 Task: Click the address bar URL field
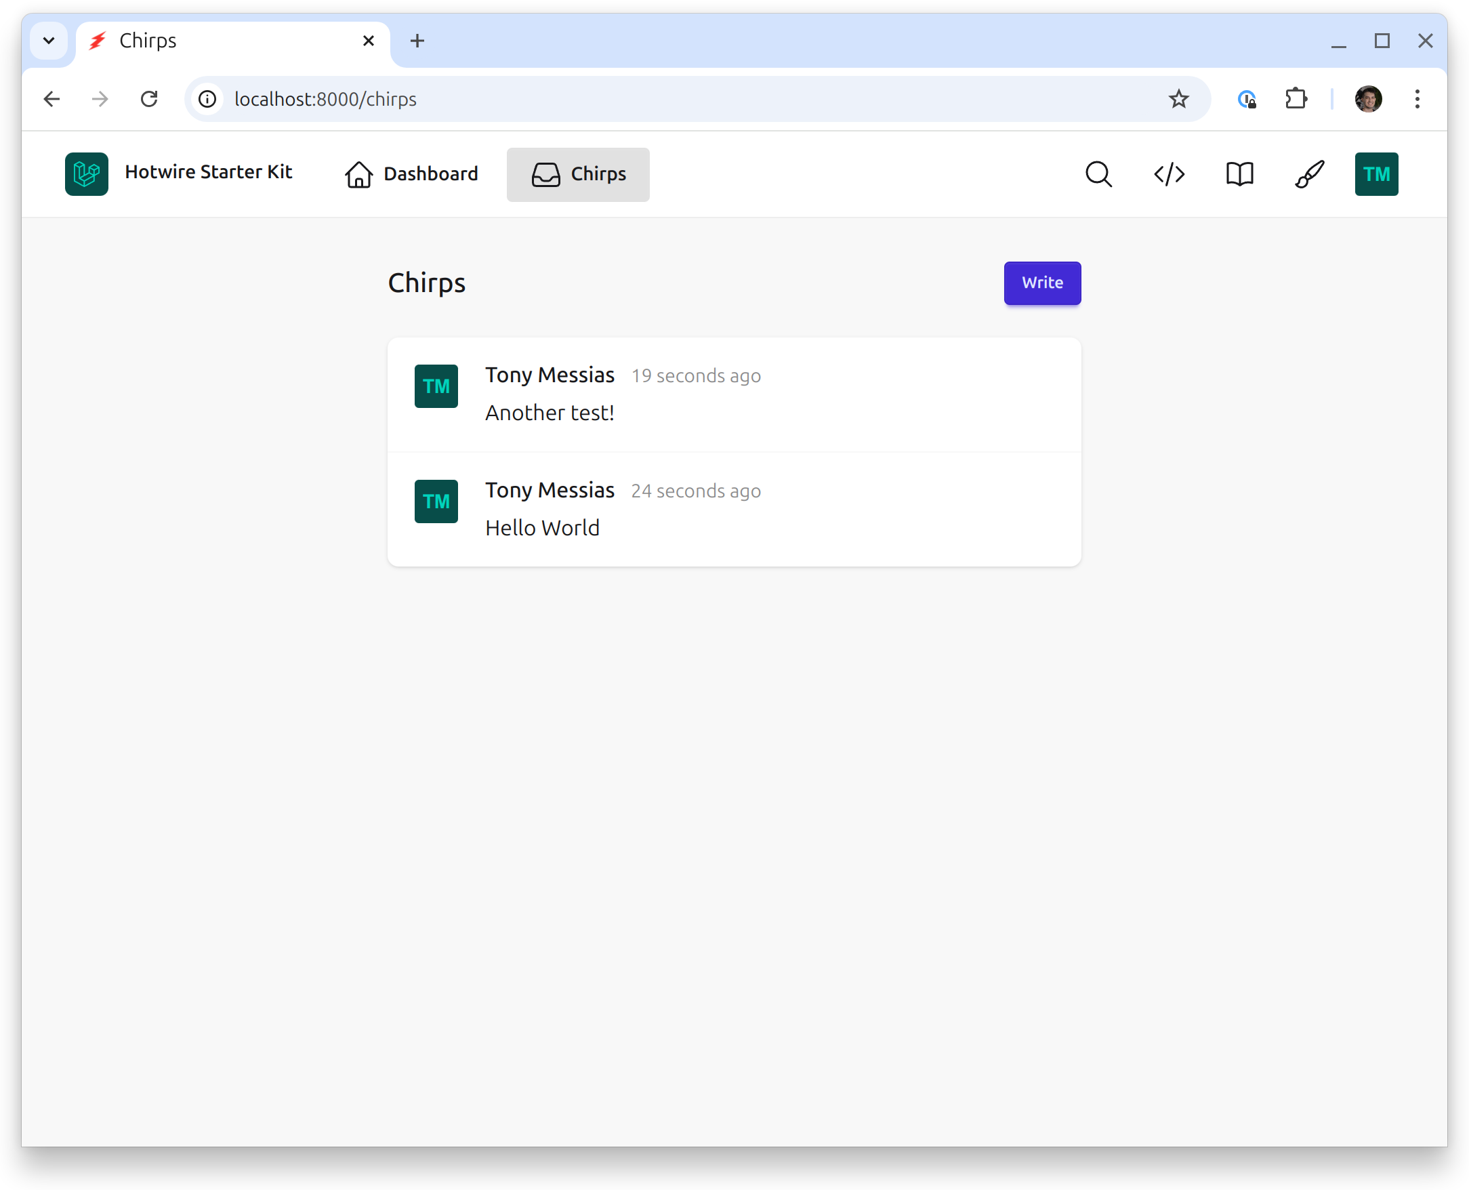[617, 100]
